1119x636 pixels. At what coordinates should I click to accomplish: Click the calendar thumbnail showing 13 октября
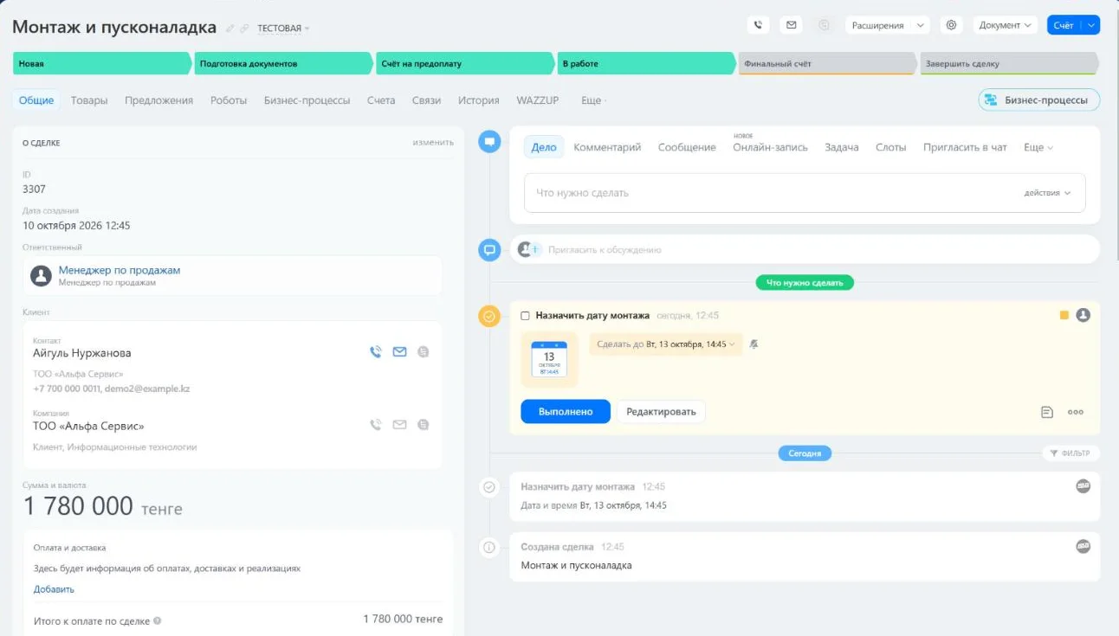(549, 359)
